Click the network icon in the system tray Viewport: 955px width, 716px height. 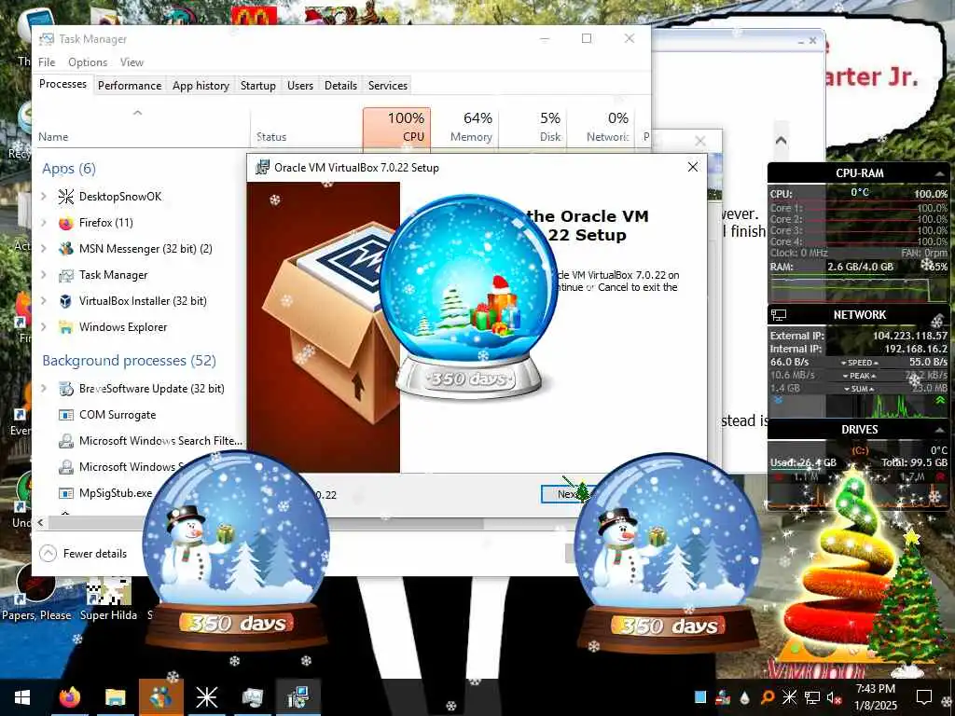(x=812, y=697)
